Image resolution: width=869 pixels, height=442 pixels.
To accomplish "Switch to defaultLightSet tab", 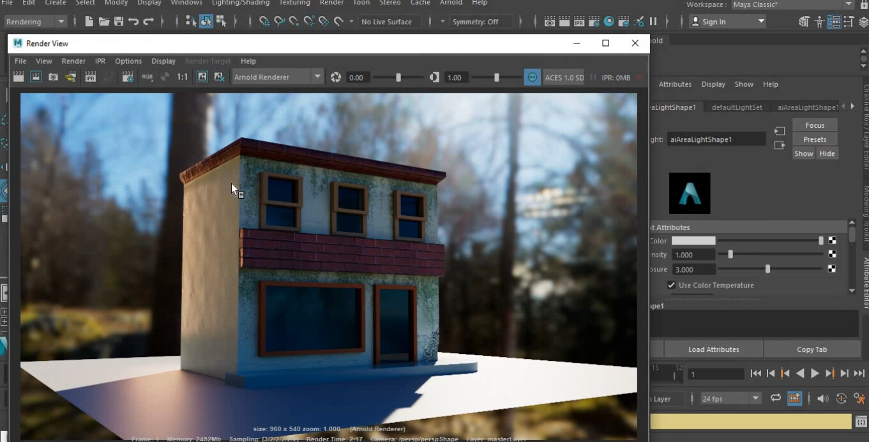I will 737,107.
